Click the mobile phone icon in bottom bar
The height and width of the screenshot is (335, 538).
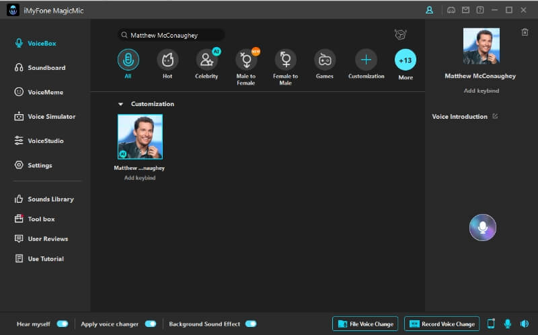491,324
